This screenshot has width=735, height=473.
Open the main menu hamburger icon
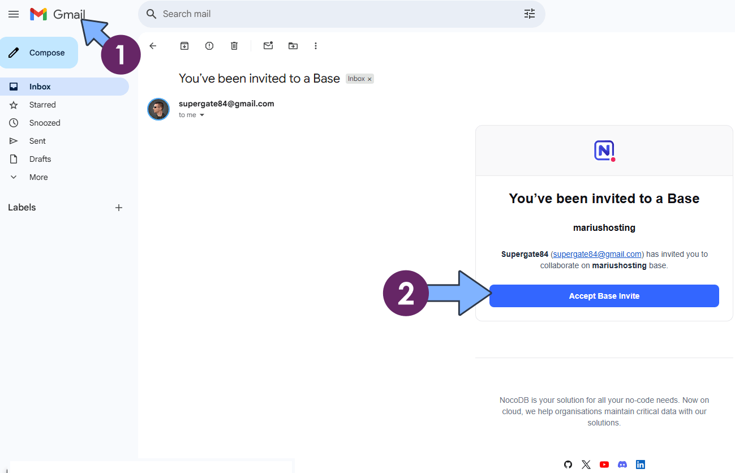tap(14, 14)
